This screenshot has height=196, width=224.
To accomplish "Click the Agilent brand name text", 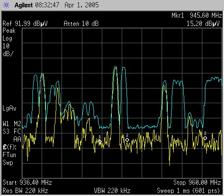I will (23, 5).
